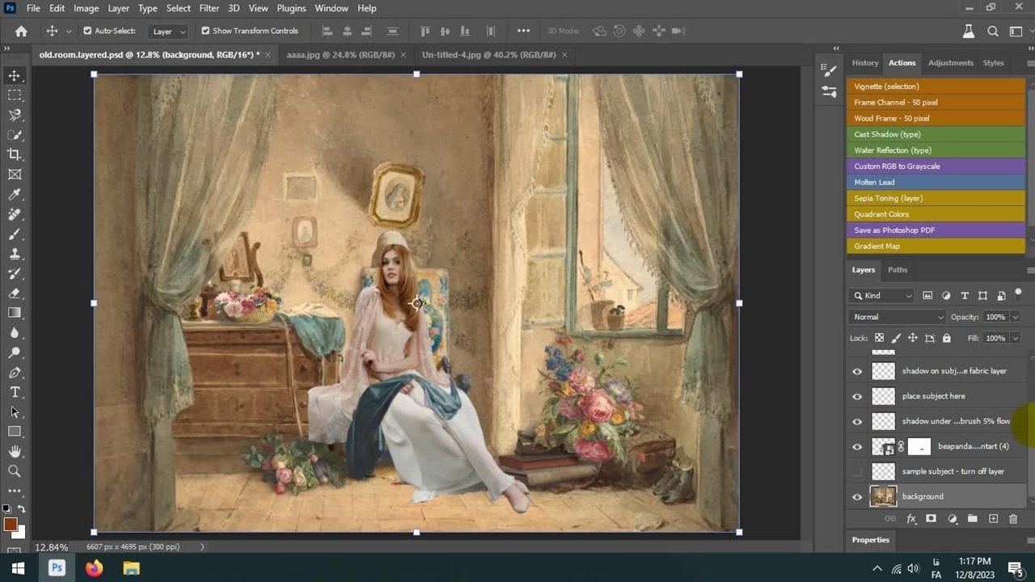Uncheck Show Transform Controls
The image size is (1035, 582).
pos(205,31)
